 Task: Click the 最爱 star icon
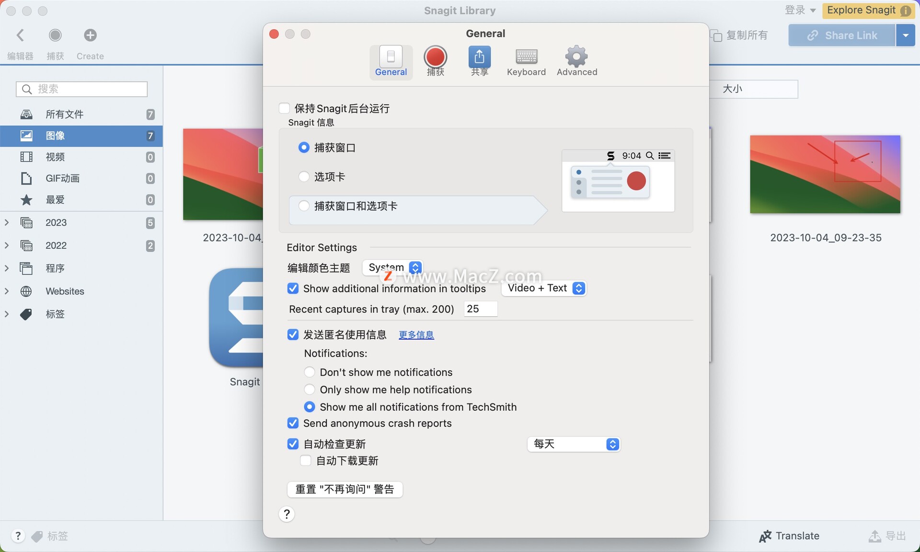tap(26, 200)
